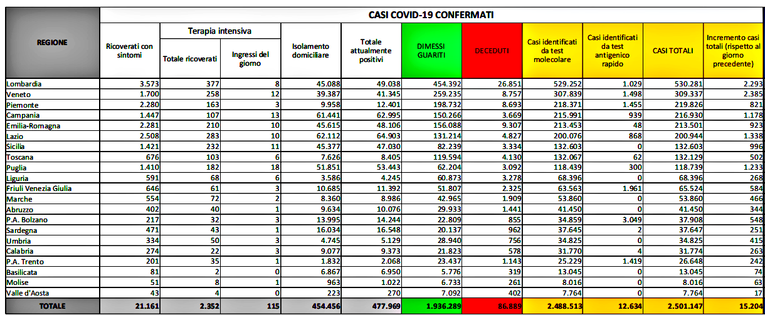Select the CASI COVID-19 CONFERMATI title cell
Image resolution: width=765 pixels, height=315 pixels.
(x=431, y=15)
